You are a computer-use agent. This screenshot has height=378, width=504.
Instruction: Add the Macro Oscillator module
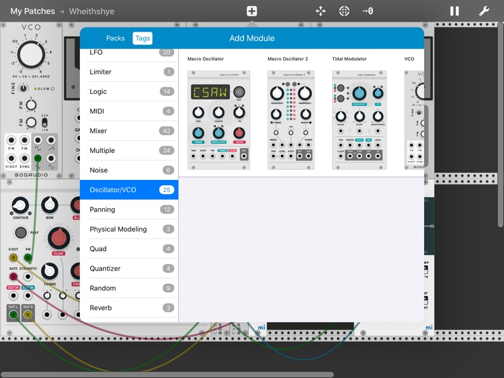tap(218, 120)
